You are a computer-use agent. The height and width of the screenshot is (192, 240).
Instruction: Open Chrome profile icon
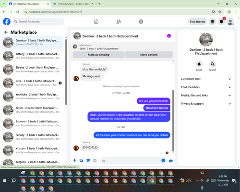tap(229, 12)
